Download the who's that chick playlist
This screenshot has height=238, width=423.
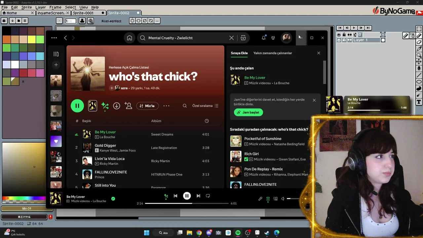coord(116,106)
